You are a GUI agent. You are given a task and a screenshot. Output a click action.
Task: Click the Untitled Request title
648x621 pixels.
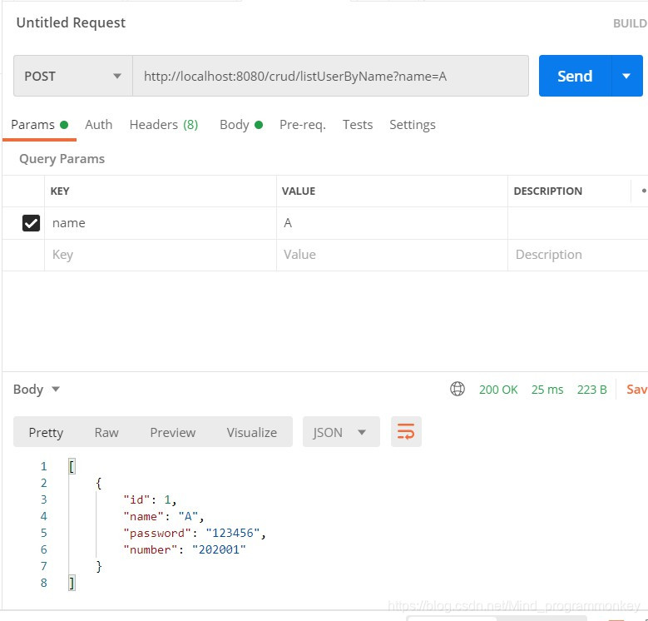pos(71,22)
